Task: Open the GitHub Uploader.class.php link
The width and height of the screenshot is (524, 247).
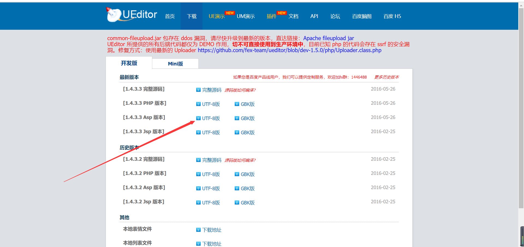Action: coord(290,50)
